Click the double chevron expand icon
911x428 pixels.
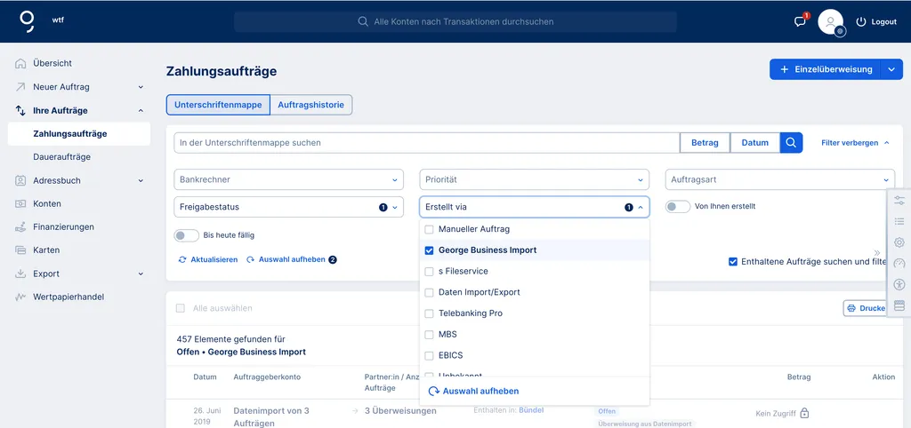[x=876, y=252]
